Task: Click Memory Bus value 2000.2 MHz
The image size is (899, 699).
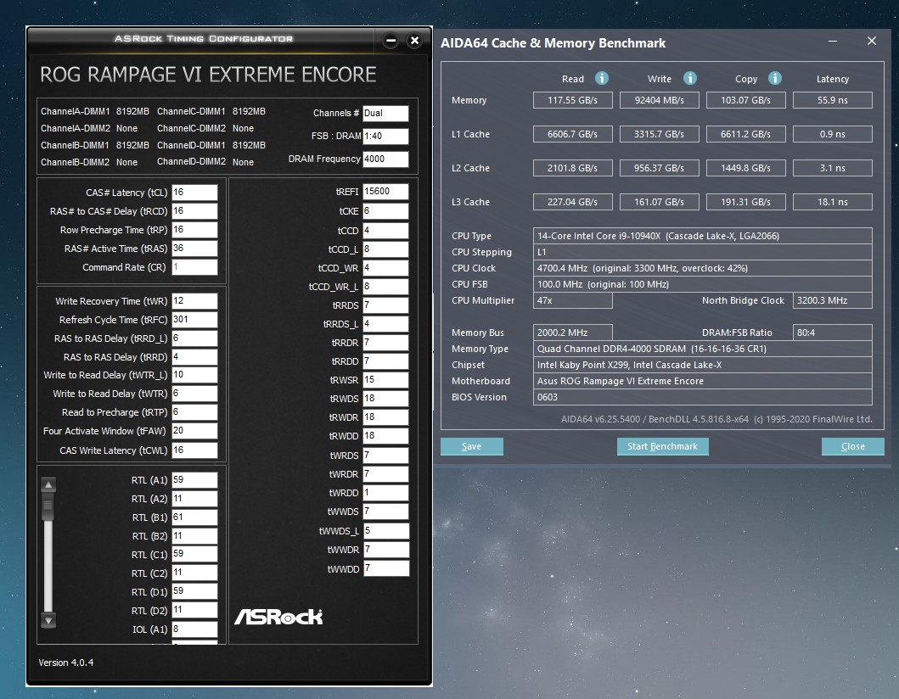Action: click(573, 333)
